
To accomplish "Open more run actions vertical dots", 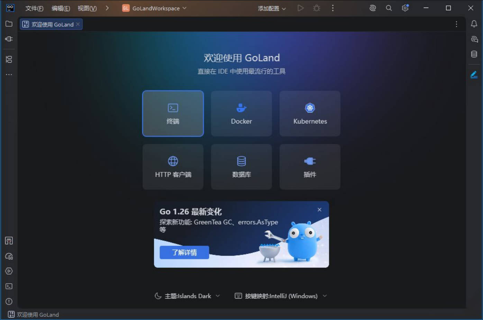I will click(x=333, y=8).
